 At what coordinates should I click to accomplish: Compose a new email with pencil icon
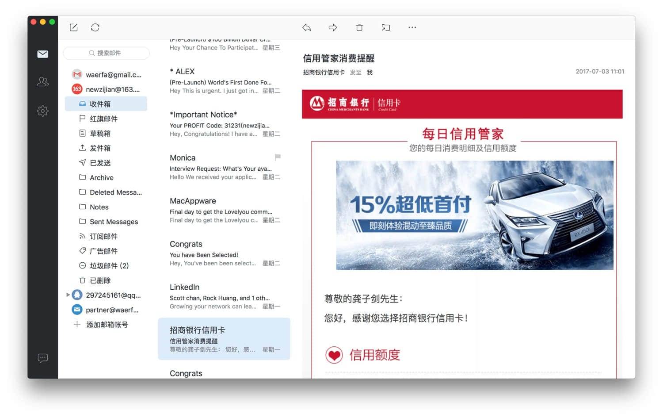tap(74, 27)
